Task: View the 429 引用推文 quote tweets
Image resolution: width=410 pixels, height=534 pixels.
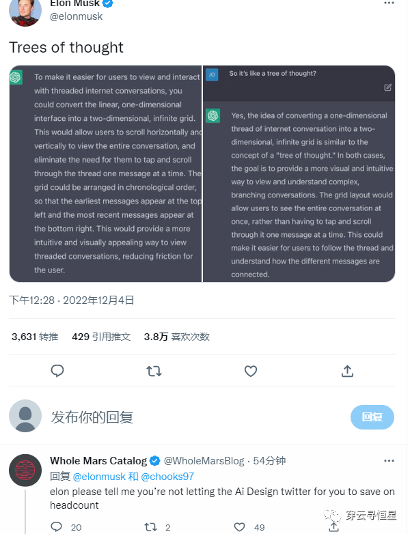Action: 100,337
